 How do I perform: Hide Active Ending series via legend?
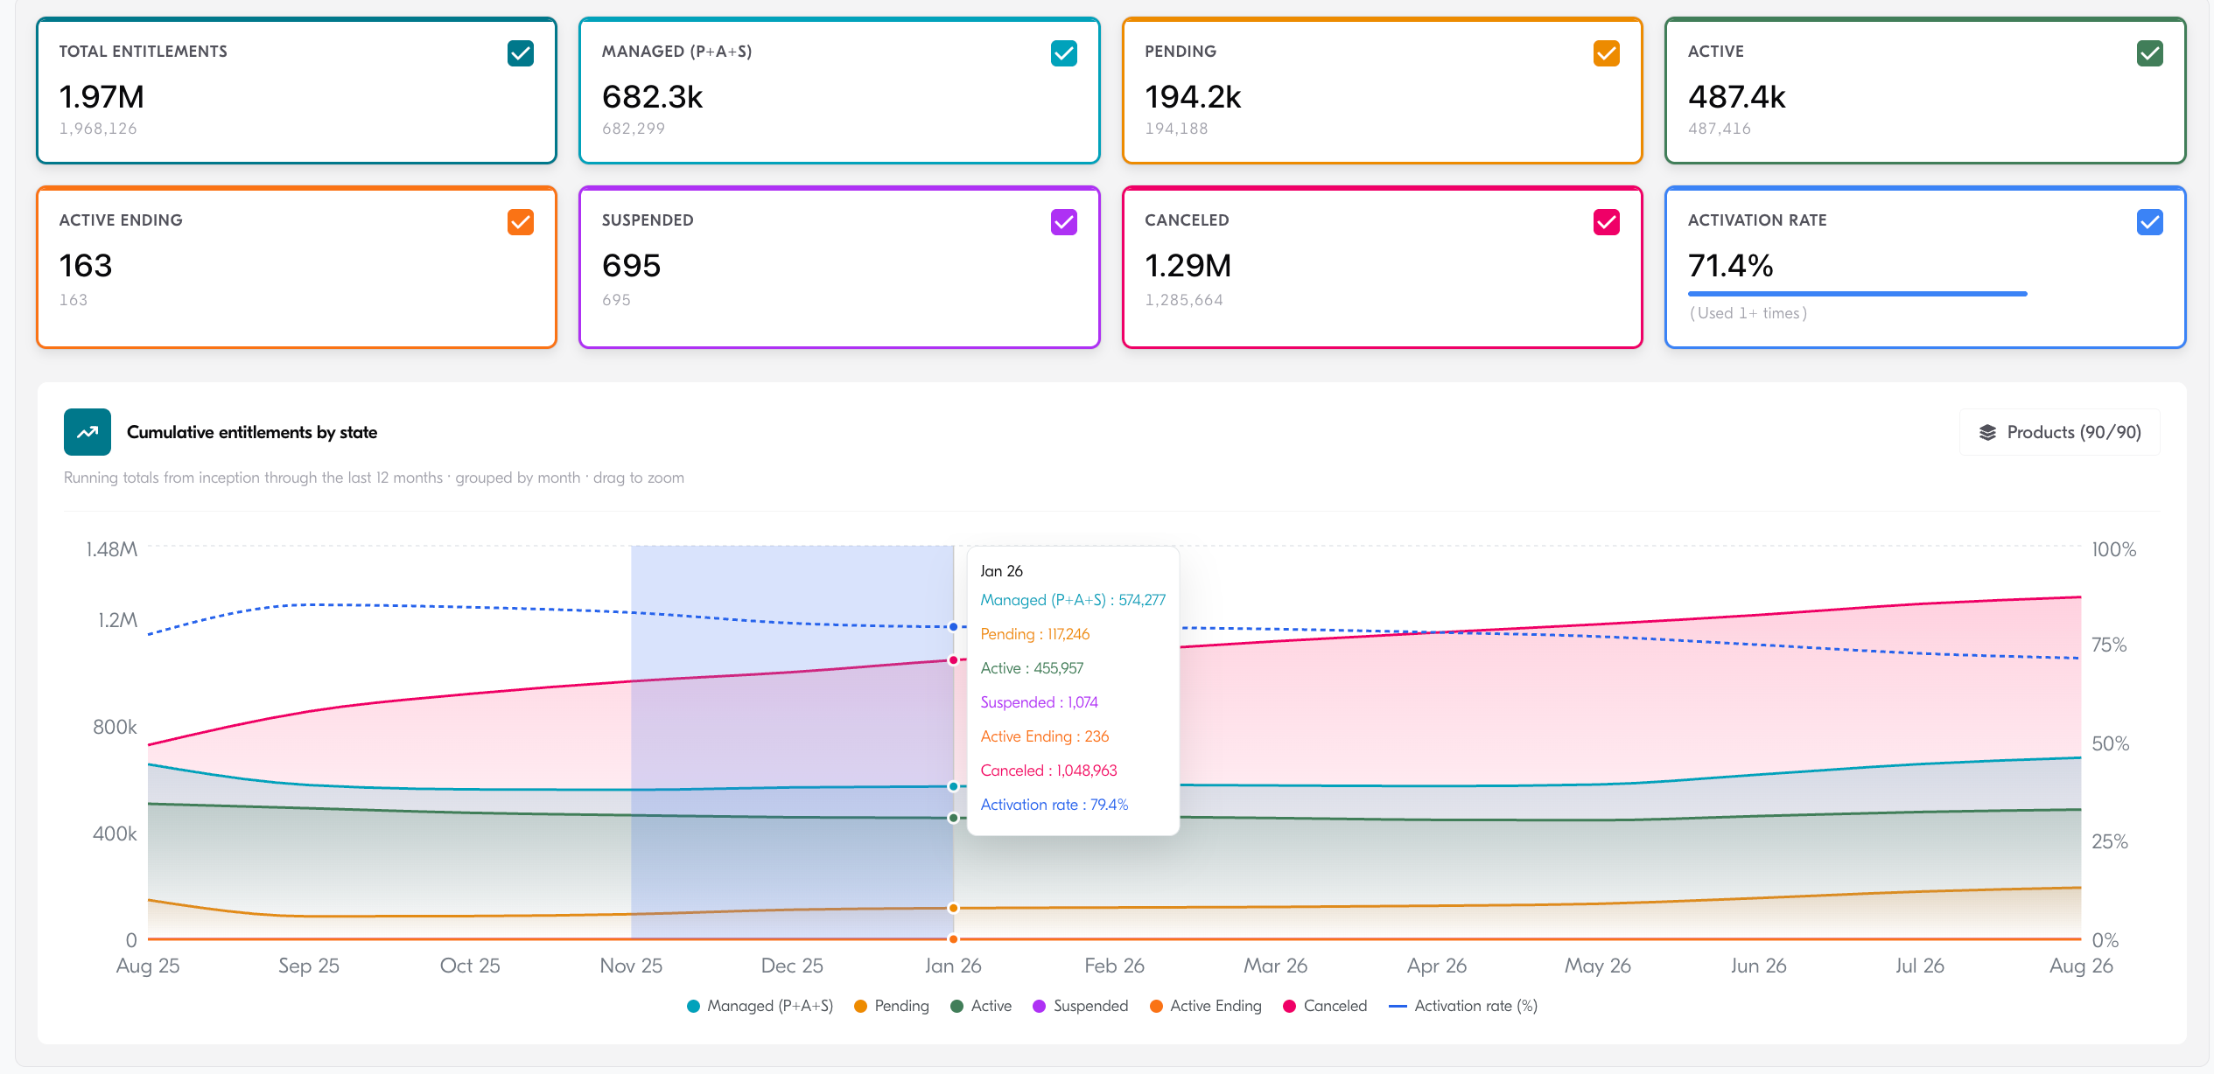pyautogui.click(x=1206, y=1006)
